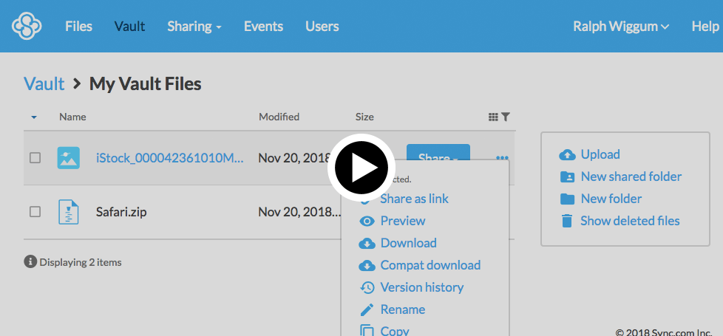The width and height of the screenshot is (723, 336).
Task: Click the Safari.zip archive file icon
Action: 69,212
